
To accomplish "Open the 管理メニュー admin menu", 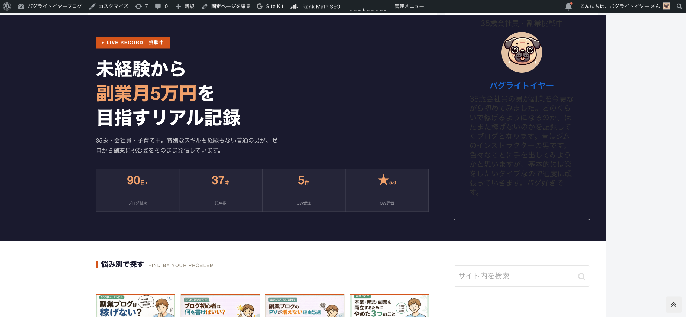I will point(409,6).
